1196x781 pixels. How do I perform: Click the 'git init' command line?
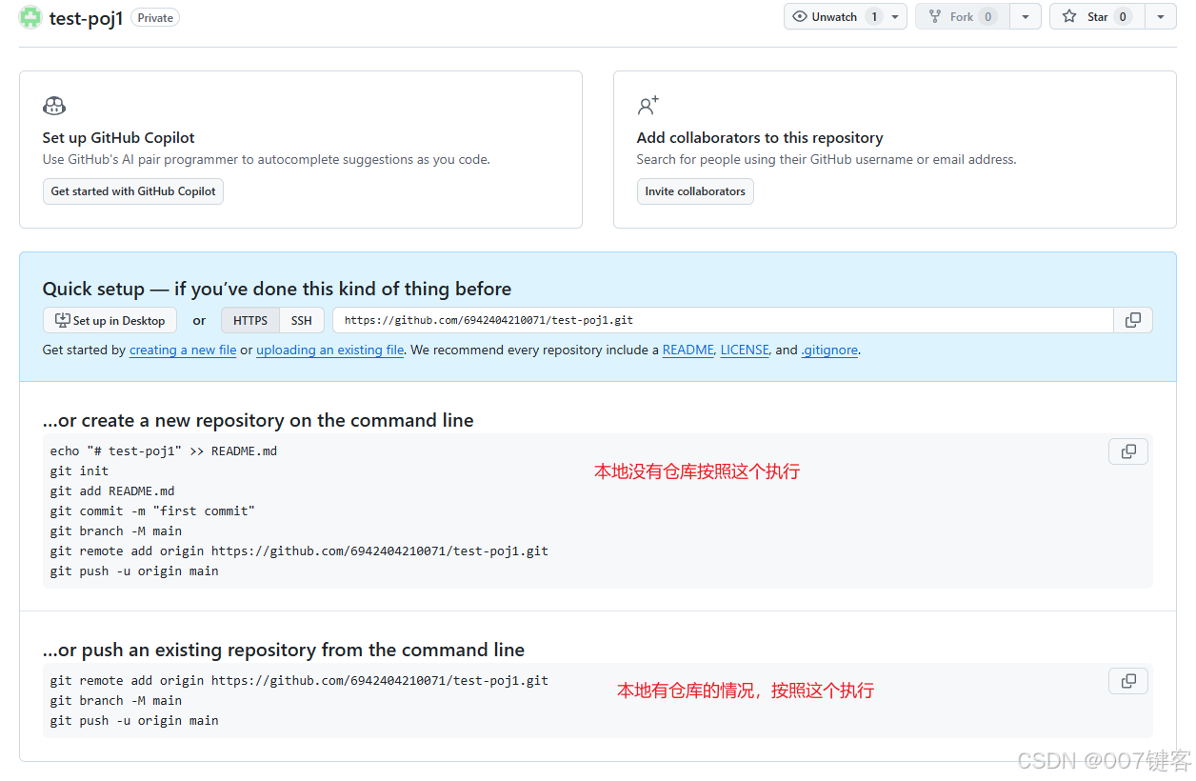pos(80,471)
